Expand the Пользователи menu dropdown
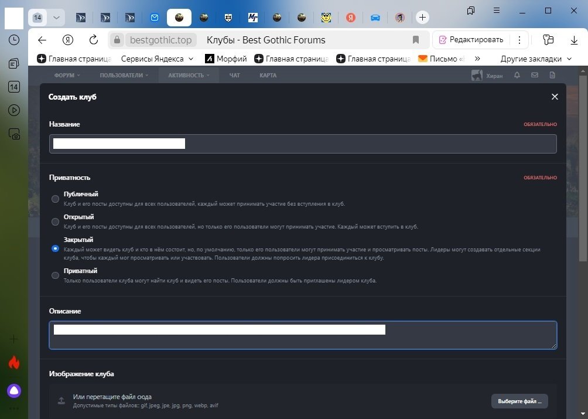This screenshot has width=588, height=419. tap(124, 76)
